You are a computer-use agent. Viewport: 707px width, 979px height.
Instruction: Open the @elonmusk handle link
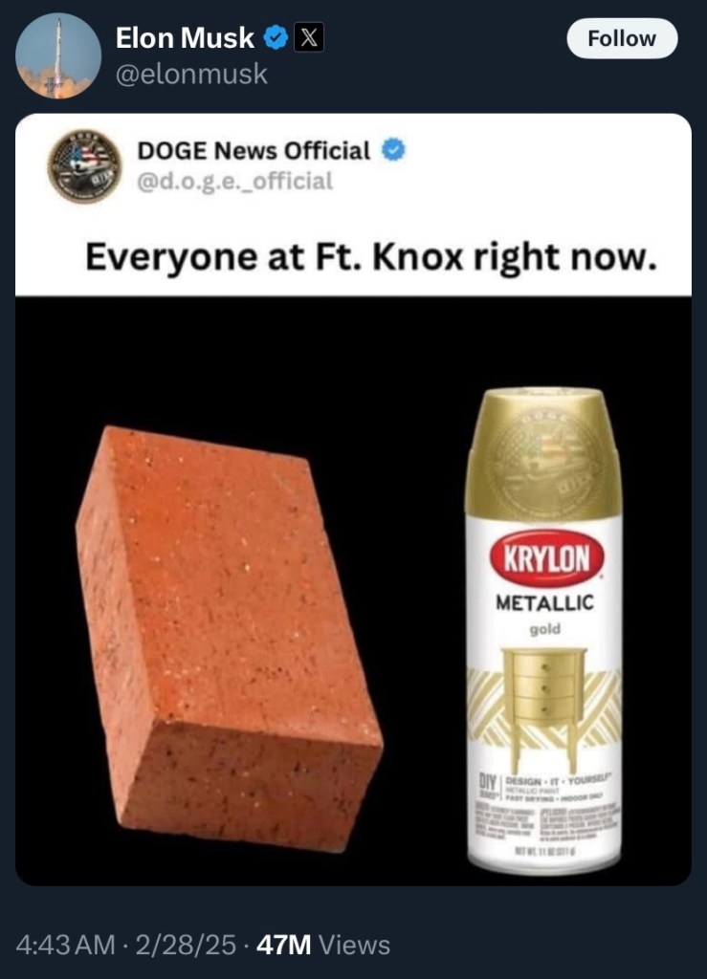(x=191, y=75)
